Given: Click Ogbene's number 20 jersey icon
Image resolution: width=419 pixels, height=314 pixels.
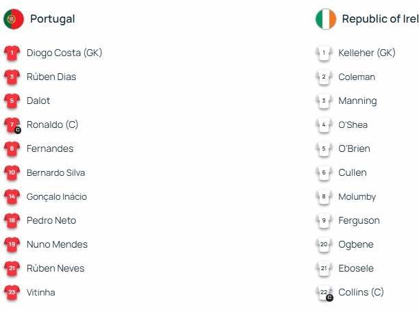Looking at the screenshot, I should tap(324, 245).
